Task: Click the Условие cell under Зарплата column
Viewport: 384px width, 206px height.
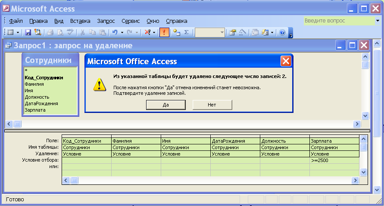Action: coord(334,154)
